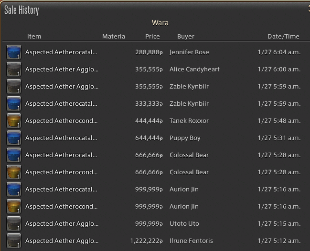Click the Aether Agglomerate name in Utoto Uto's row
This screenshot has height=251, width=310.
click(x=62, y=224)
